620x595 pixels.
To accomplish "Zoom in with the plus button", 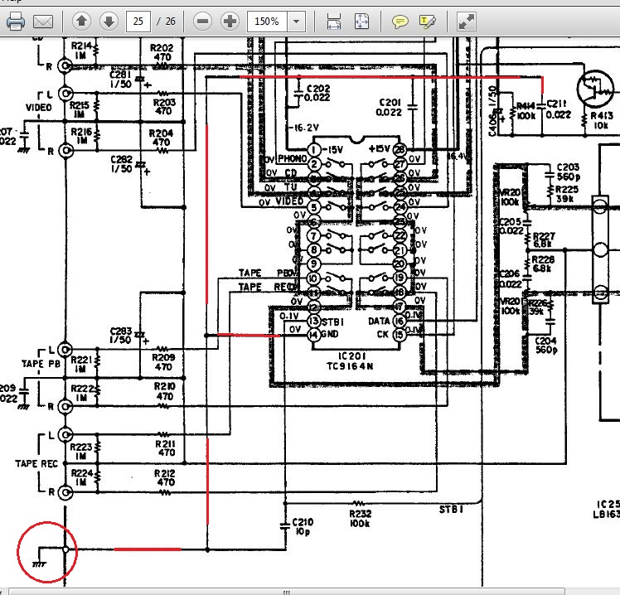I will coord(230,22).
